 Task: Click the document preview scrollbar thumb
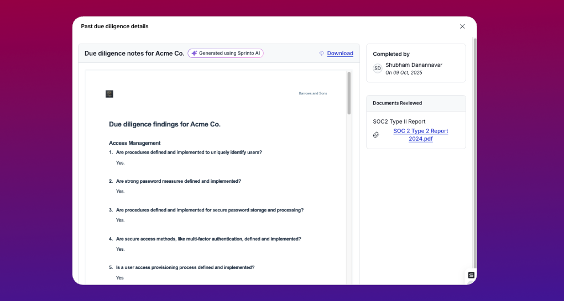pyautogui.click(x=349, y=93)
